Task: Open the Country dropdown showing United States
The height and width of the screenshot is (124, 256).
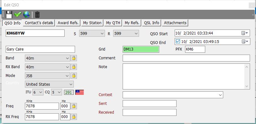Action: [x=49, y=84]
